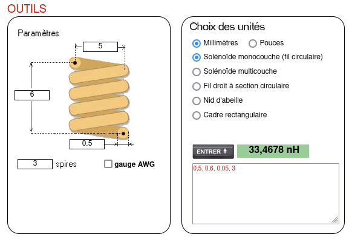This screenshot has width=352, height=240.
Task: Click the resize handle of the text area
Action: click(335, 220)
